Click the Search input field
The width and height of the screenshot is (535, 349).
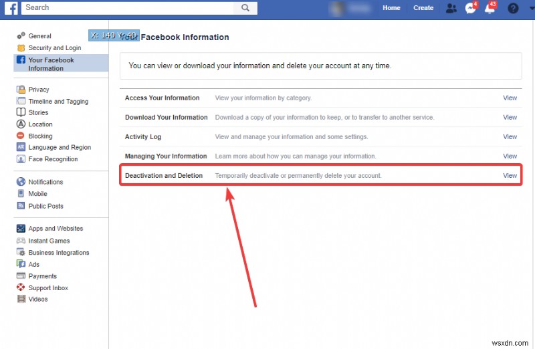[128, 7]
